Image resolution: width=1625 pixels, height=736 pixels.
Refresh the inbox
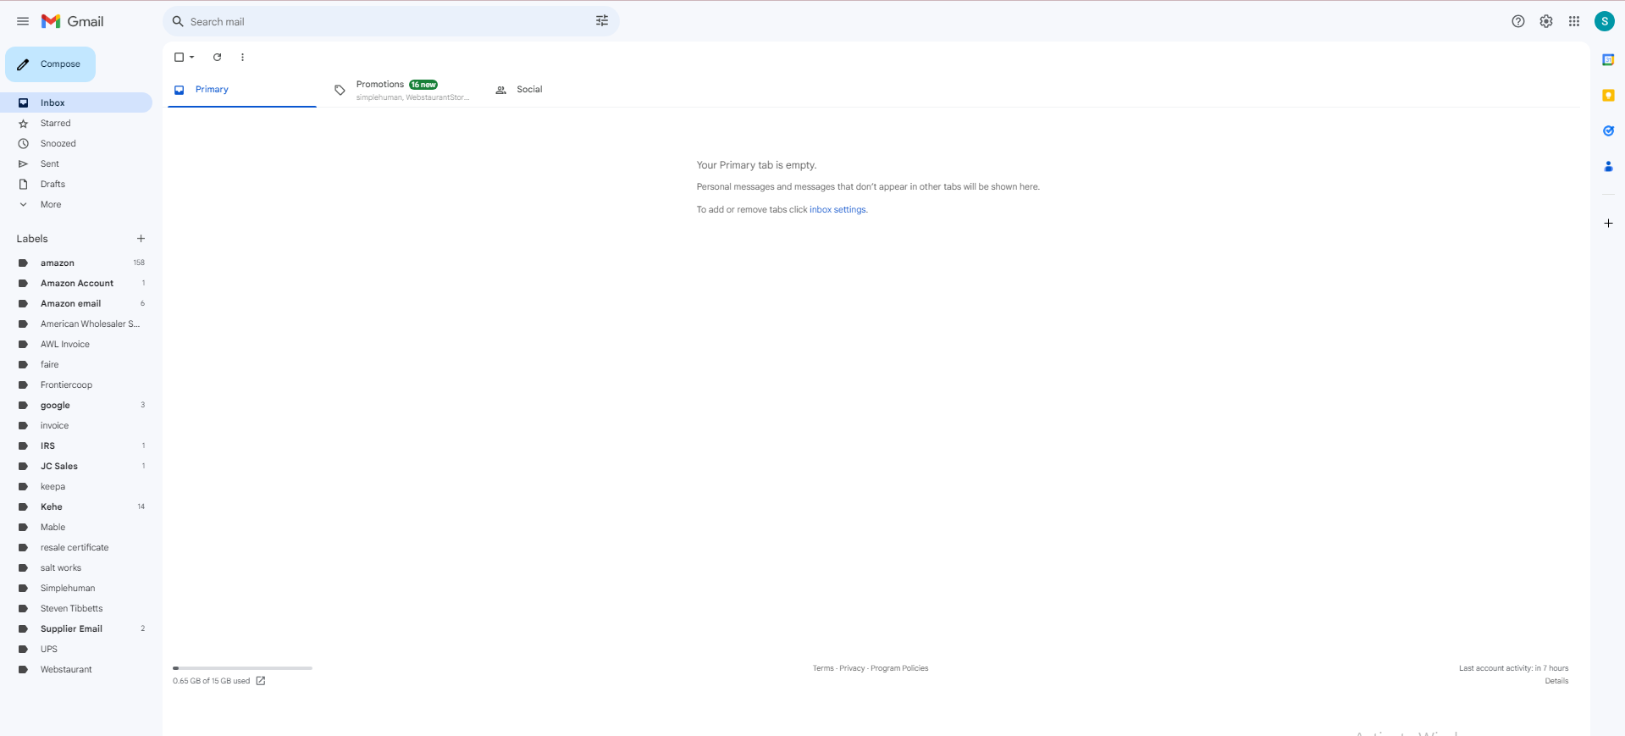tap(217, 57)
